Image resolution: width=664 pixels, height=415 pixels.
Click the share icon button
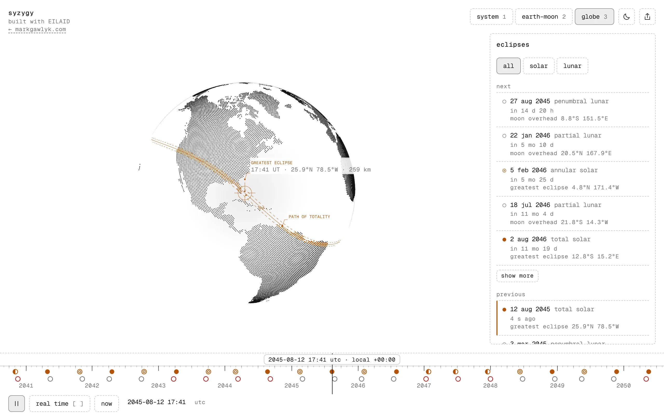point(647,17)
